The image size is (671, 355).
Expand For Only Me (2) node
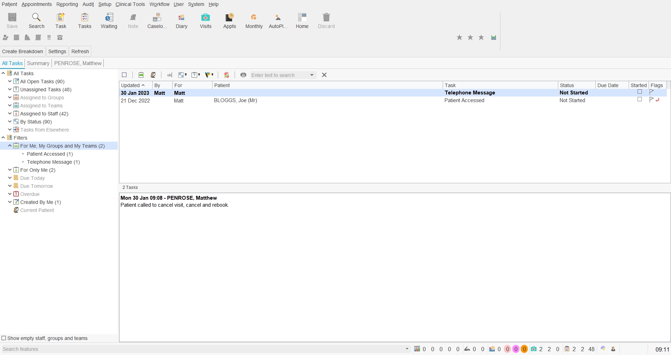pos(10,170)
